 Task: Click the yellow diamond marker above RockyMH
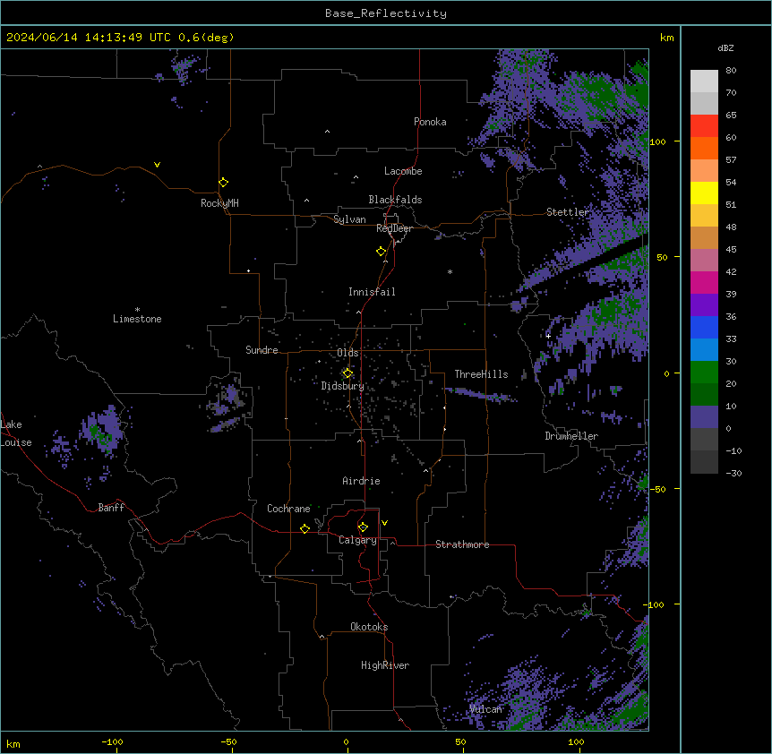223,182
